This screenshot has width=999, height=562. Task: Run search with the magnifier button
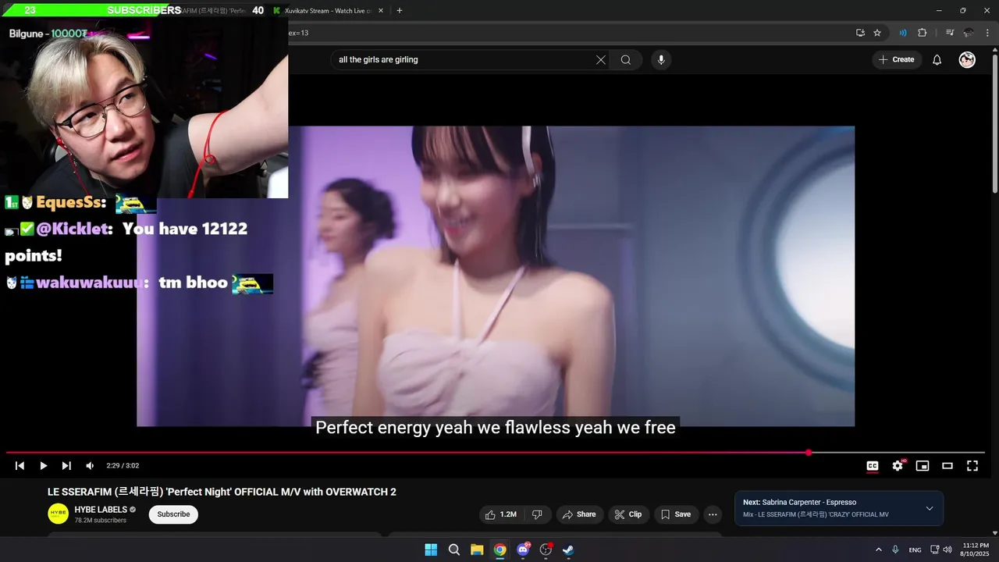[626, 60]
